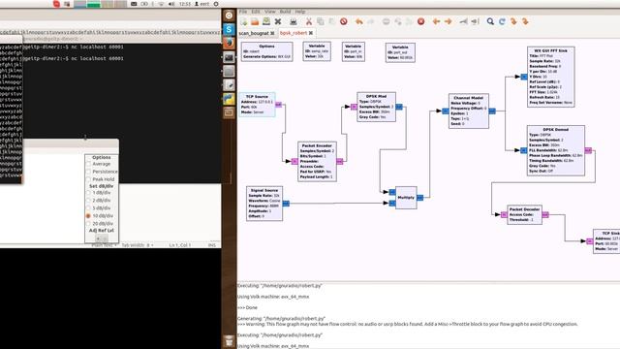The image size is (620, 349).
Task: Select the DPSK Demod block
Action: coord(555,150)
